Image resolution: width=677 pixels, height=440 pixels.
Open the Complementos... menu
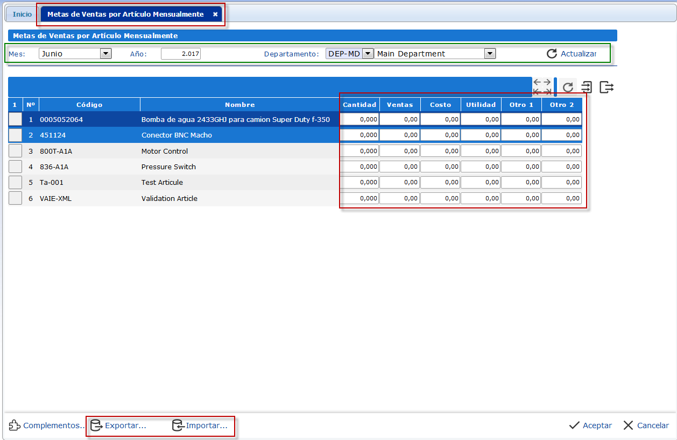(47, 425)
